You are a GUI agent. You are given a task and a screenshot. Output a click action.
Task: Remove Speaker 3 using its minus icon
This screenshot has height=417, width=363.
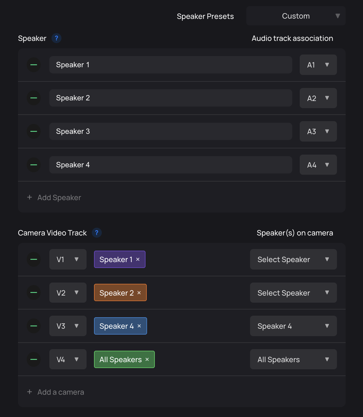pos(34,131)
